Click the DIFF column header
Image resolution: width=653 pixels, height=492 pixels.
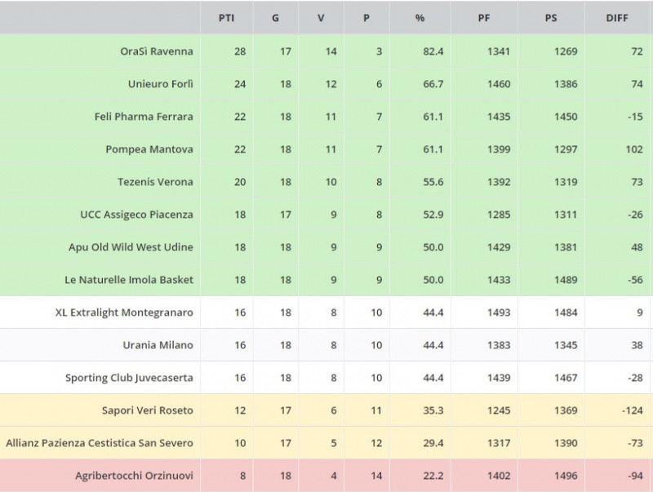[x=617, y=18]
